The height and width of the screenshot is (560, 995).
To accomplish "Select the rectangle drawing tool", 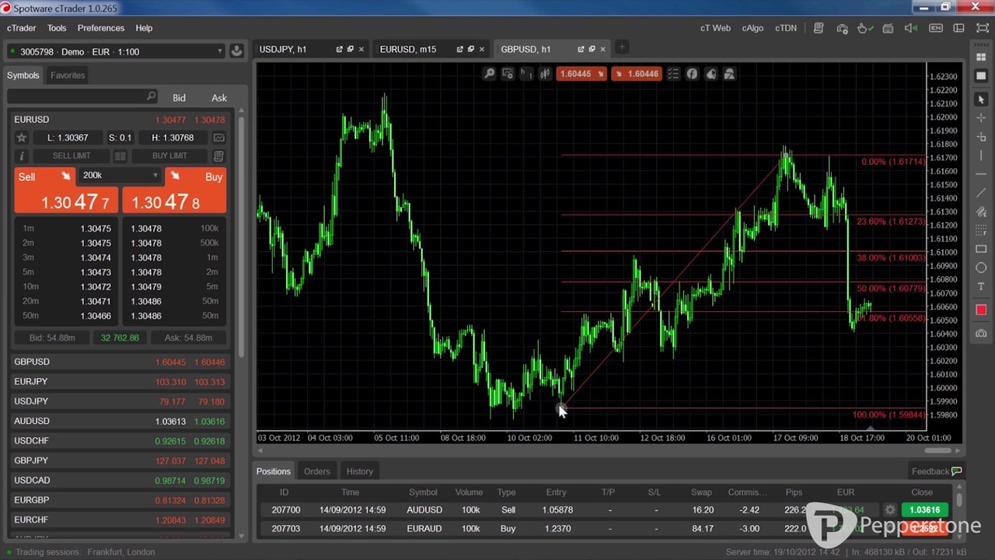I will point(981,249).
